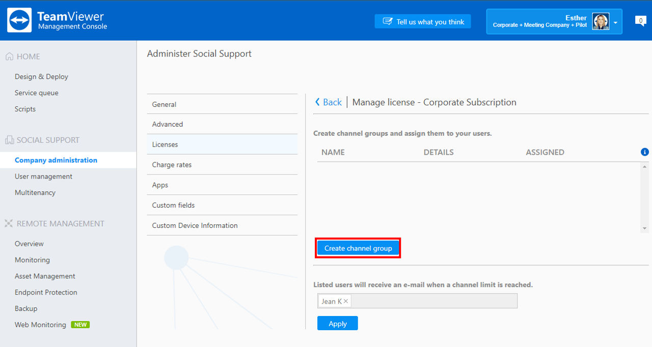Click the list scrollbar down arrow

tap(645, 228)
